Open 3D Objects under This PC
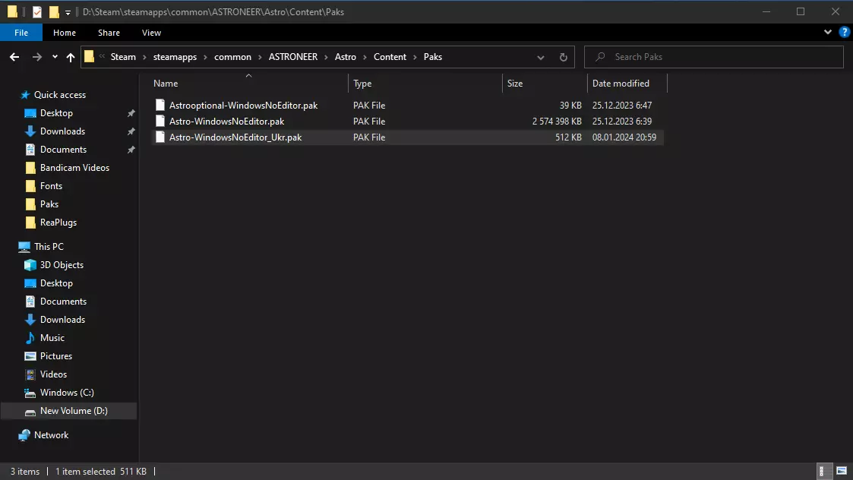The height and width of the screenshot is (480, 853). point(62,265)
